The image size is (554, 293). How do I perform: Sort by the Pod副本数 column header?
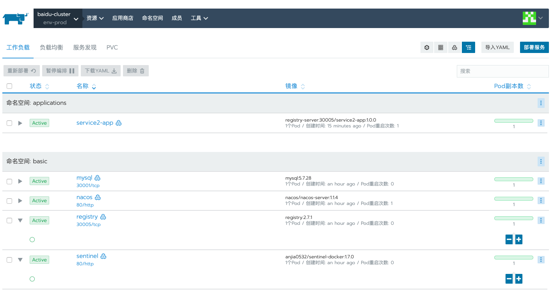[x=513, y=86]
